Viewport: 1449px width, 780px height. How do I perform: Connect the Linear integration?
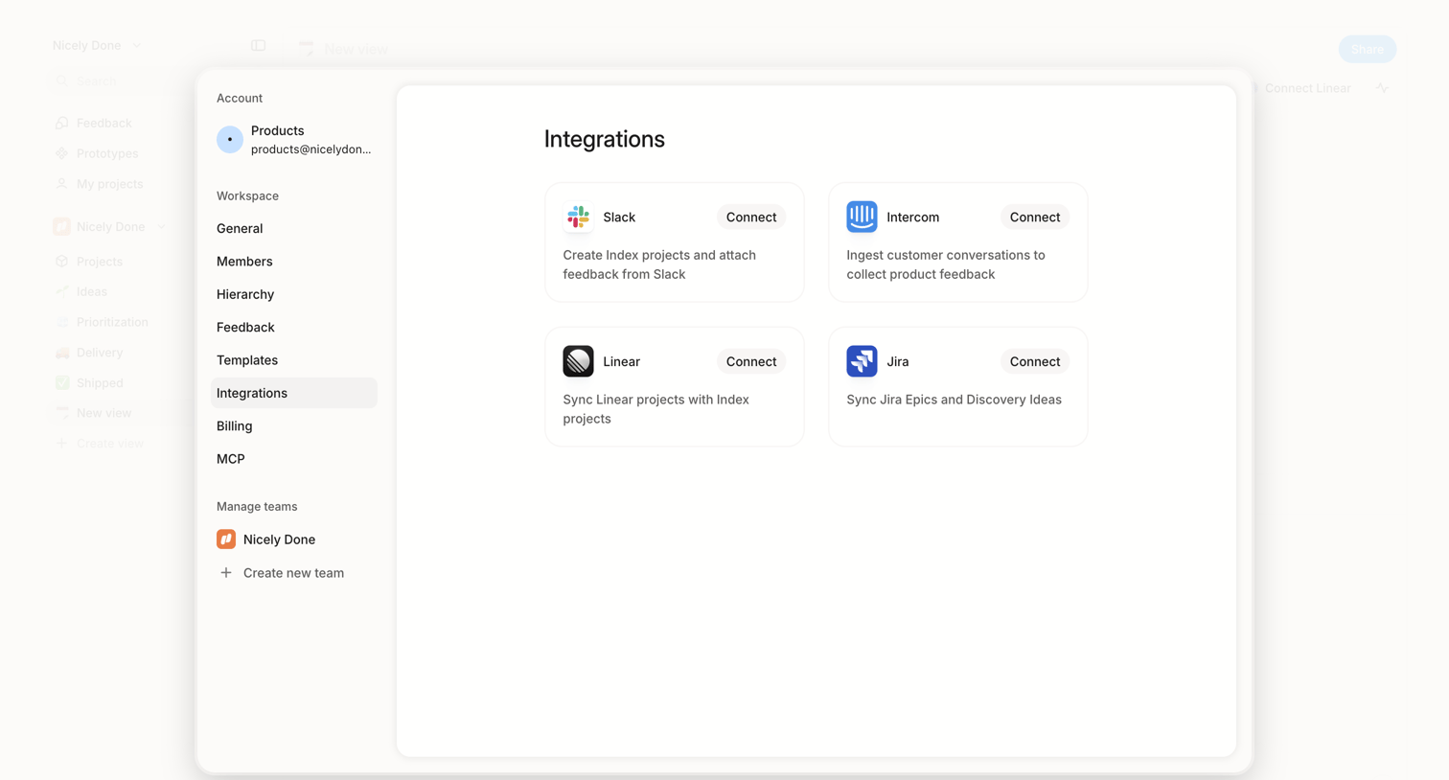tap(751, 361)
